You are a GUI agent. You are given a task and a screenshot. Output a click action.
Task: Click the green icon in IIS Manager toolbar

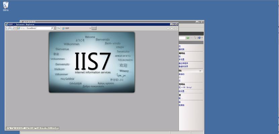coord(188,38)
